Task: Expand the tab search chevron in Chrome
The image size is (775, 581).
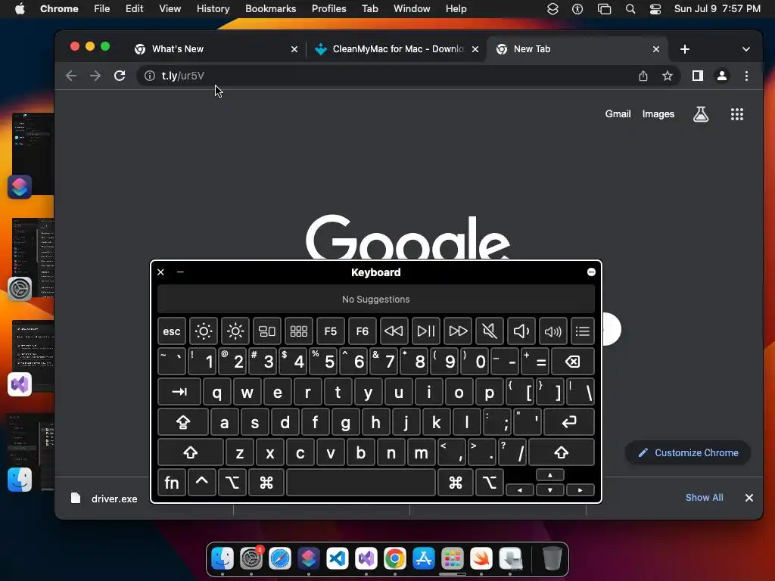Action: (745, 49)
